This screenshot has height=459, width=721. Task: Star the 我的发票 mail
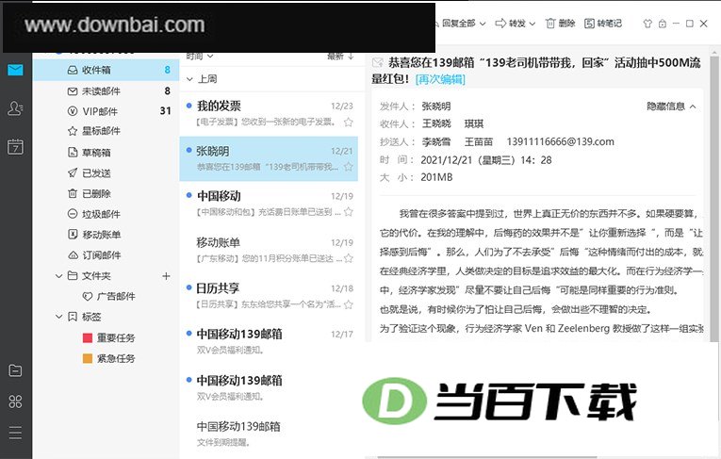click(x=349, y=122)
